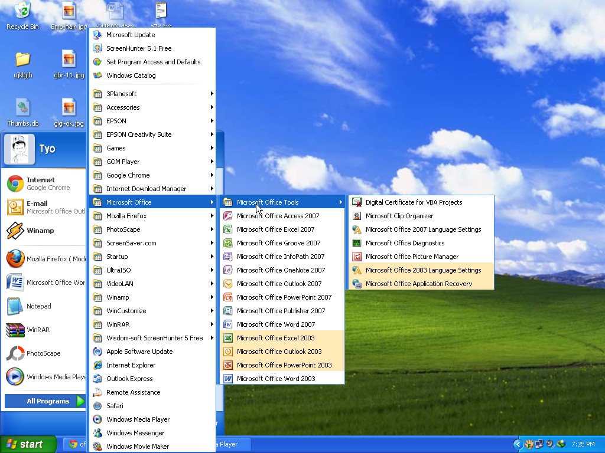Open the WinCustomize program folder
This screenshot has width=605, height=453.
click(152, 311)
